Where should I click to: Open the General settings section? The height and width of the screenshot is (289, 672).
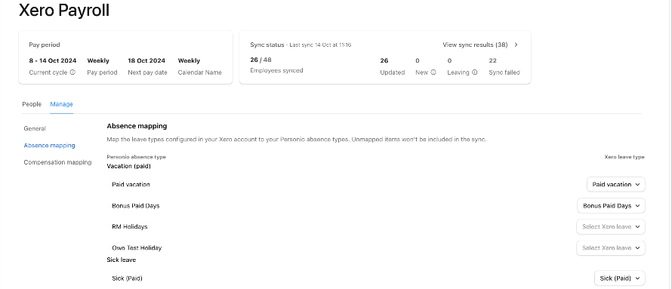(35, 128)
